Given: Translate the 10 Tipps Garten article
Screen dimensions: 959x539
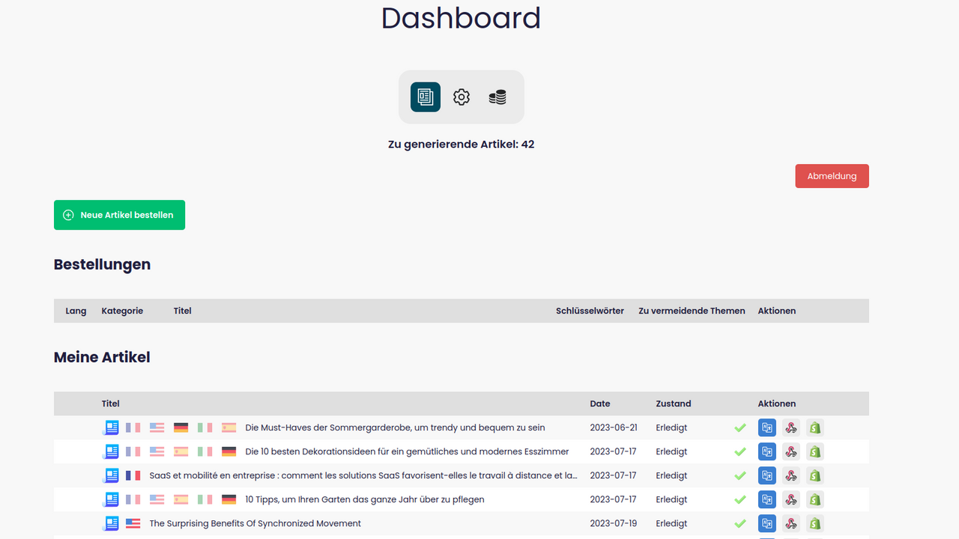Looking at the screenshot, I should tap(767, 499).
